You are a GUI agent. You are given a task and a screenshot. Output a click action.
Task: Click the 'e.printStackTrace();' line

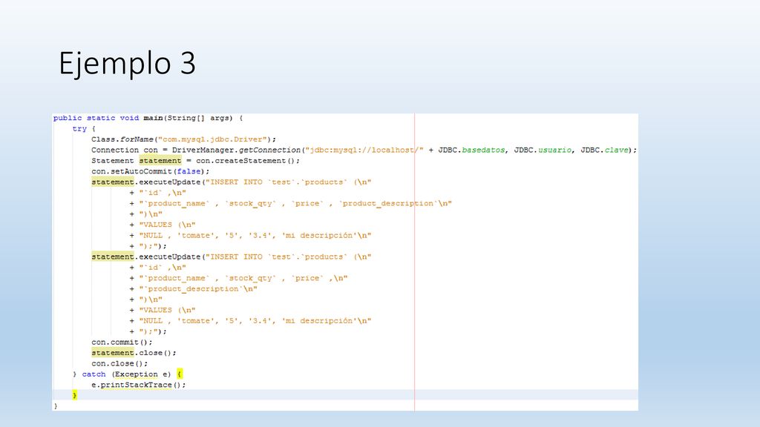(x=139, y=385)
